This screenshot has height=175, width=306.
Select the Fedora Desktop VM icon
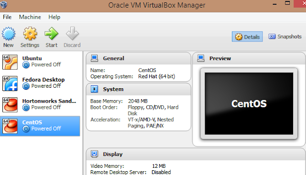[x=10, y=83]
